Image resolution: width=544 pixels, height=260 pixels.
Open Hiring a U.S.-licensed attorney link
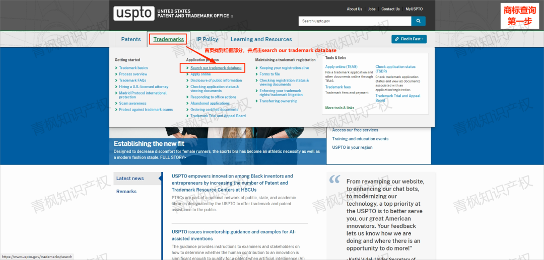144,86
